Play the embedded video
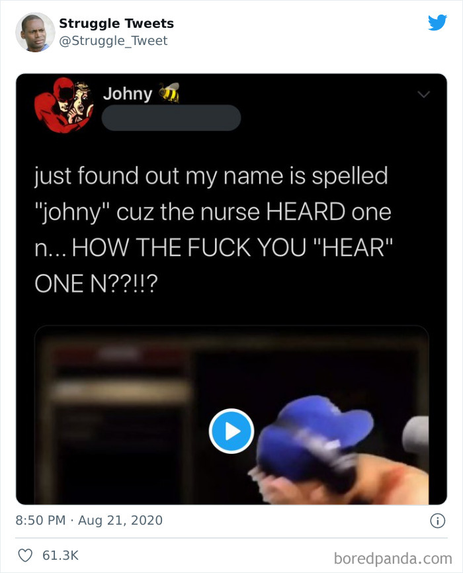This screenshot has width=463, height=573. (x=232, y=431)
